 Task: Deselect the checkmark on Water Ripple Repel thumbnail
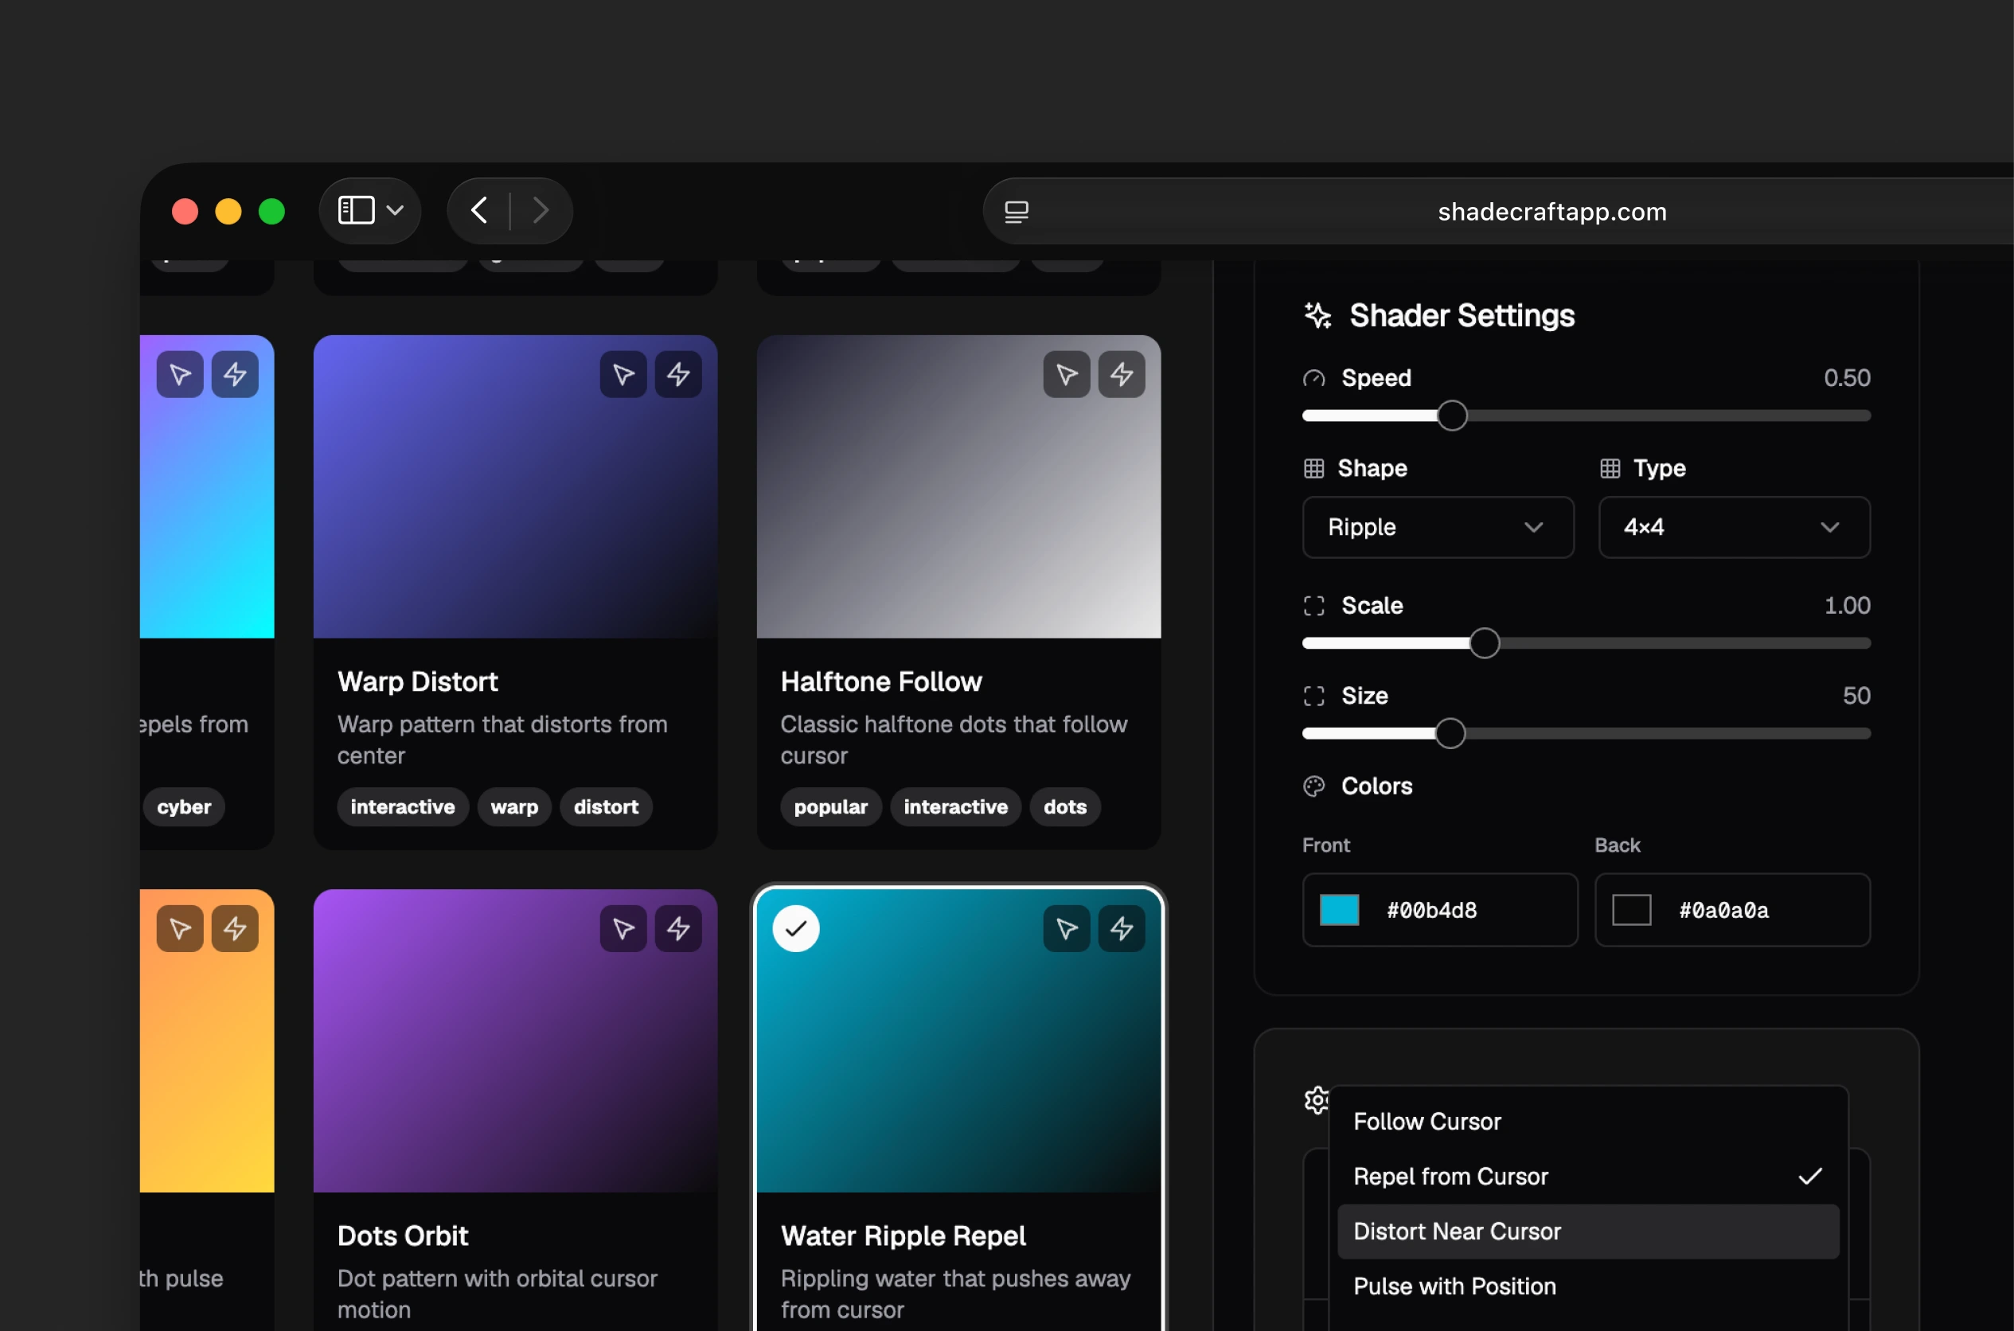coord(795,929)
